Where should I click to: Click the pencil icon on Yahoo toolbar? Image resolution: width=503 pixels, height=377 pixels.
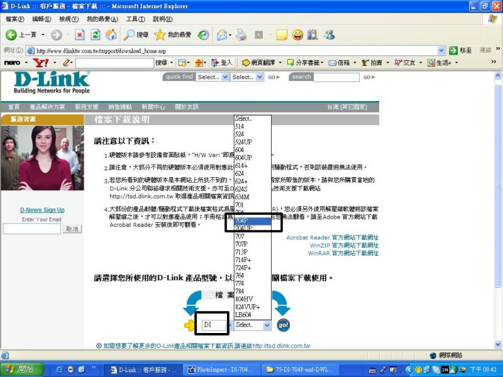(x=66, y=62)
